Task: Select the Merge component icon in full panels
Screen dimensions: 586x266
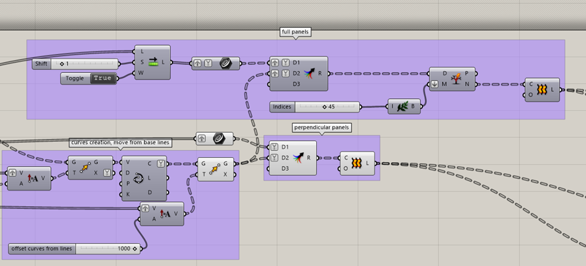Action: (x=309, y=73)
